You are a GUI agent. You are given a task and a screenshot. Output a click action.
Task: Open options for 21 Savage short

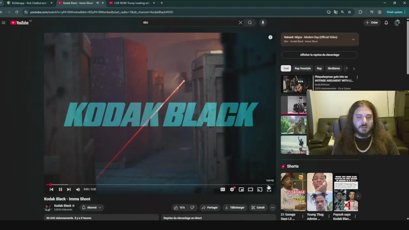pos(303,216)
